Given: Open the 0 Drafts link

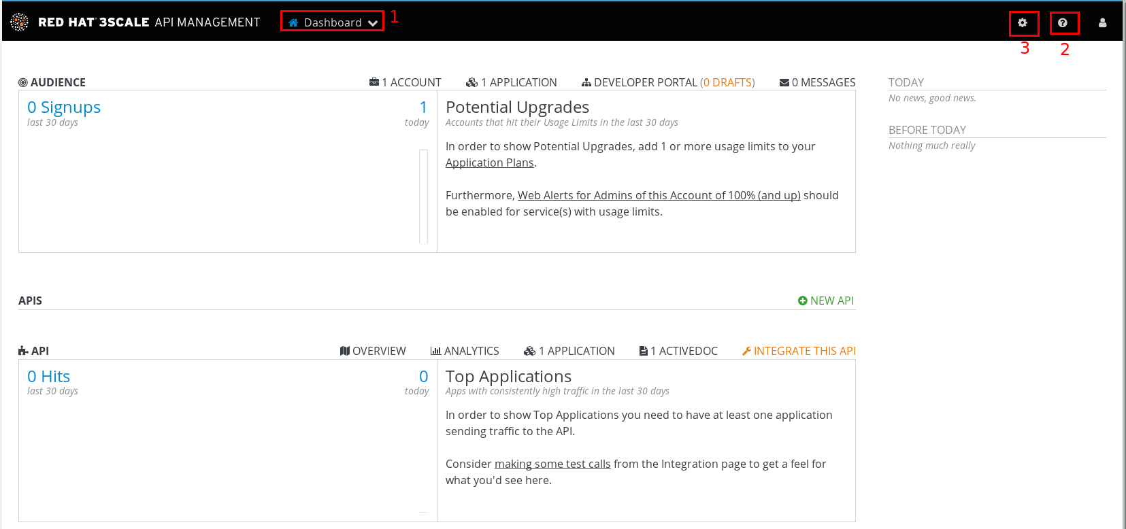Looking at the screenshot, I should click(x=727, y=82).
